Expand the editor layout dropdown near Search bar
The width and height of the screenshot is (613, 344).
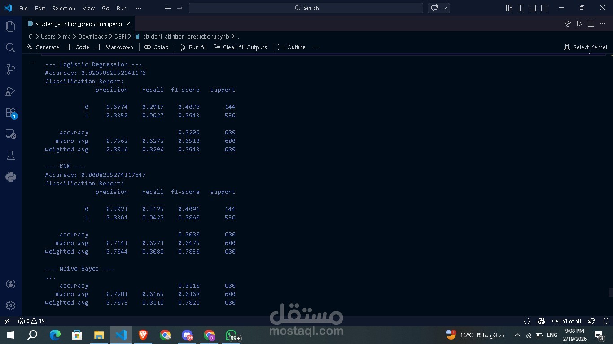444,8
